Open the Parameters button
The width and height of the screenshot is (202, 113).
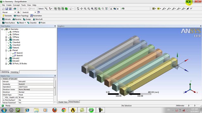click(36, 16)
